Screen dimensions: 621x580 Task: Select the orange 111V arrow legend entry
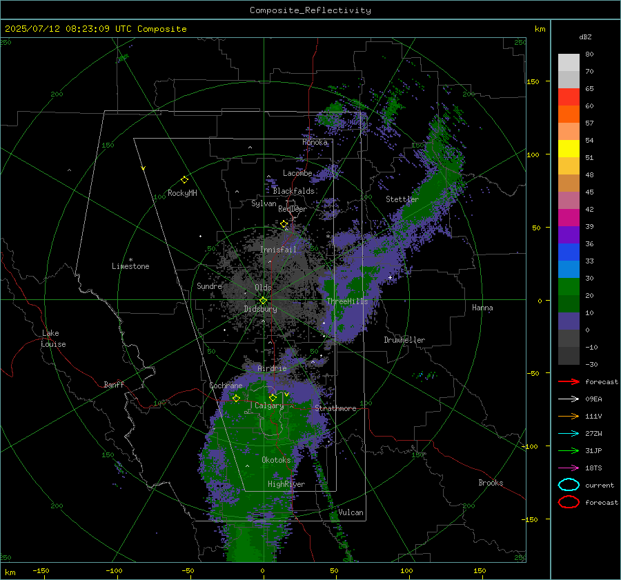point(569,416)
